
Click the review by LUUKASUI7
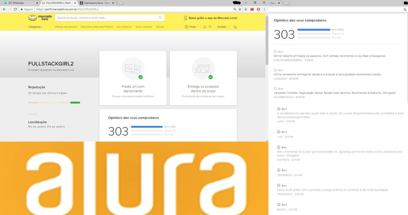point(328,74)
